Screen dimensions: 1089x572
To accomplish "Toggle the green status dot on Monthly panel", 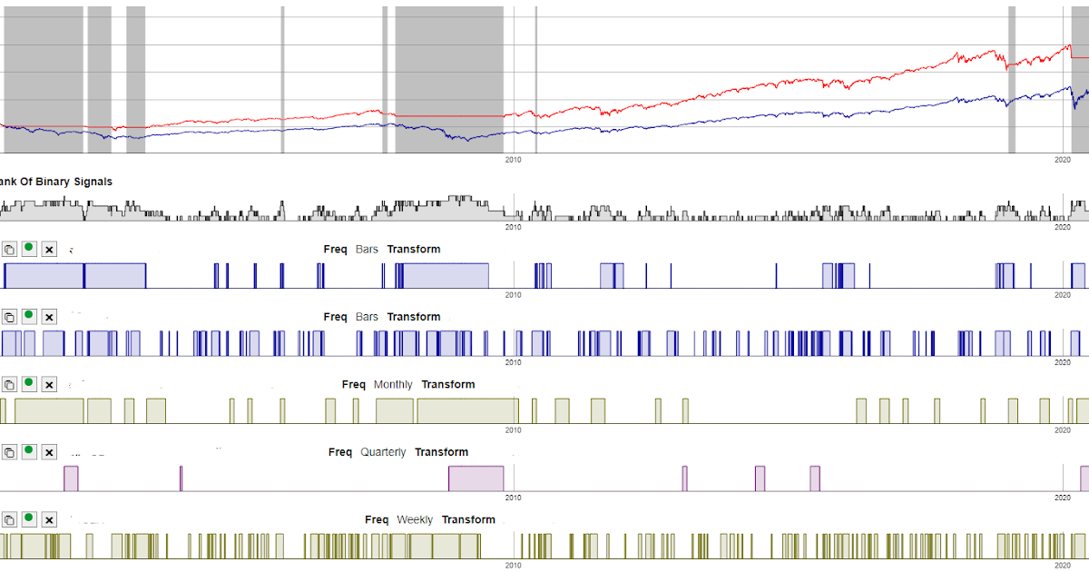I will click(29, 384).
